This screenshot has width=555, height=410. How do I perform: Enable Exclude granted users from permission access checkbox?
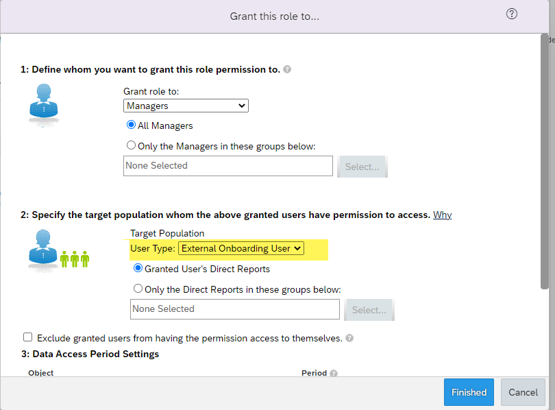tap(27, 337)
